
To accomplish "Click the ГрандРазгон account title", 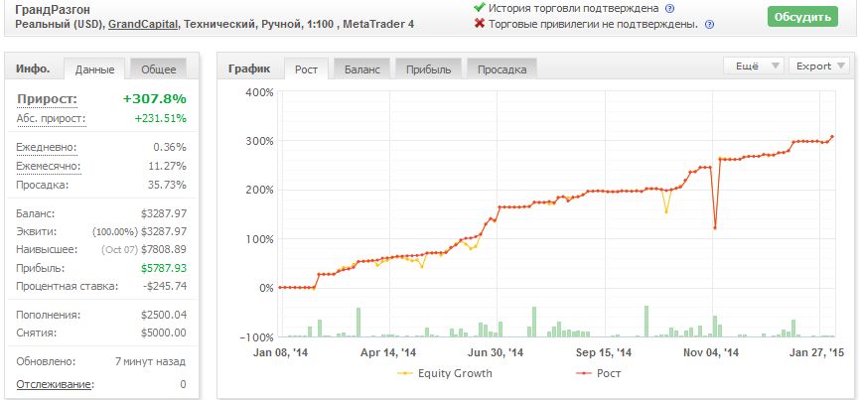I will [x=53, y=10].
